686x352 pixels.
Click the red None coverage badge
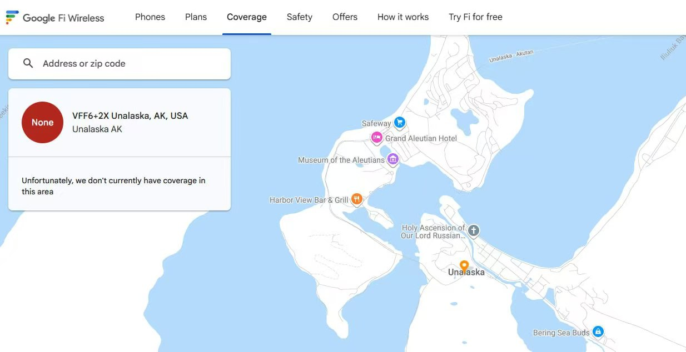tap(42, 123)
